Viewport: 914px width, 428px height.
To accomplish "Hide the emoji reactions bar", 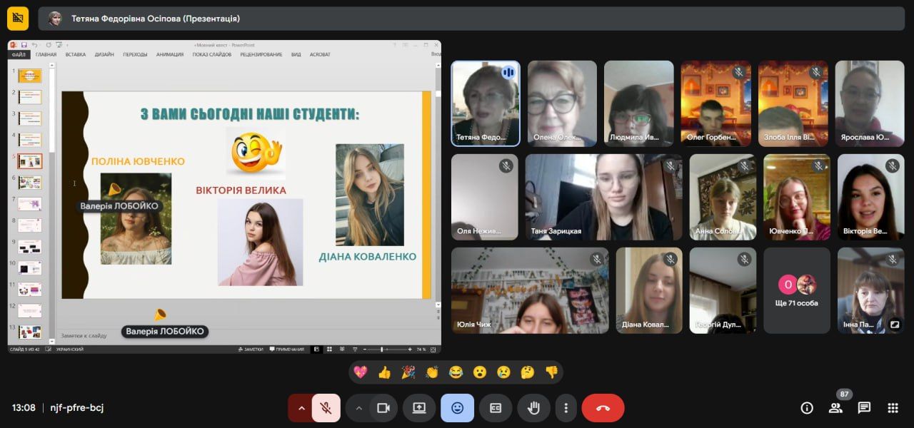I will pos(457,408).
